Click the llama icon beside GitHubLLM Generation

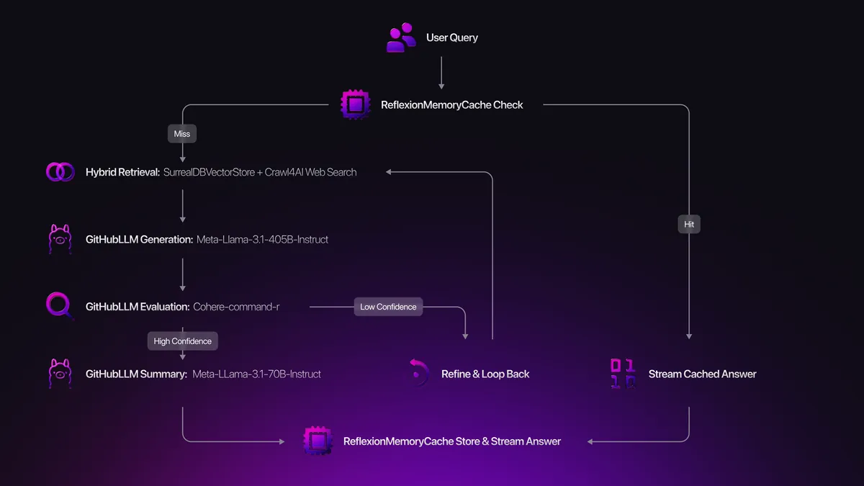[60, 239]
